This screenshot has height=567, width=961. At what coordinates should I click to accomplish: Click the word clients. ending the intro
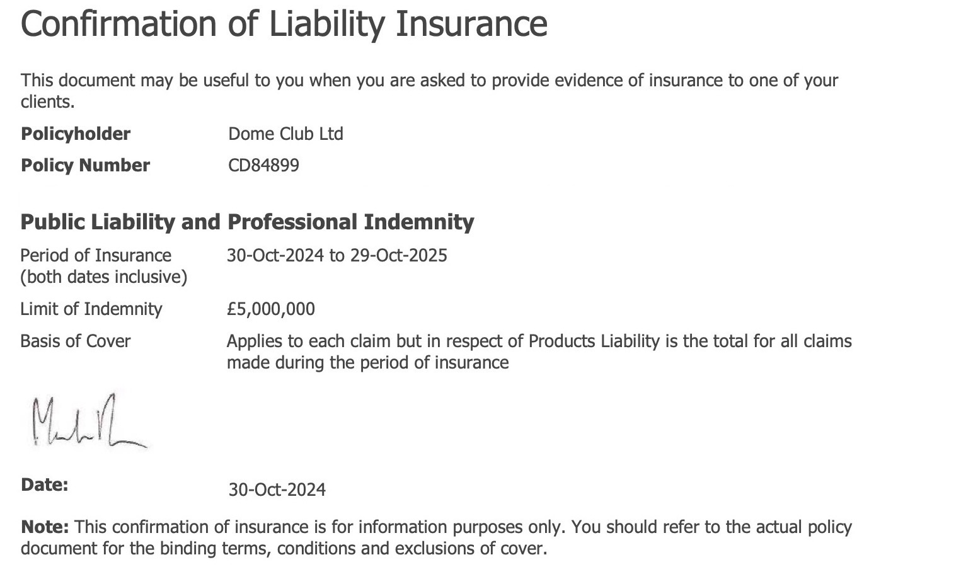click(x=47, y=101)
